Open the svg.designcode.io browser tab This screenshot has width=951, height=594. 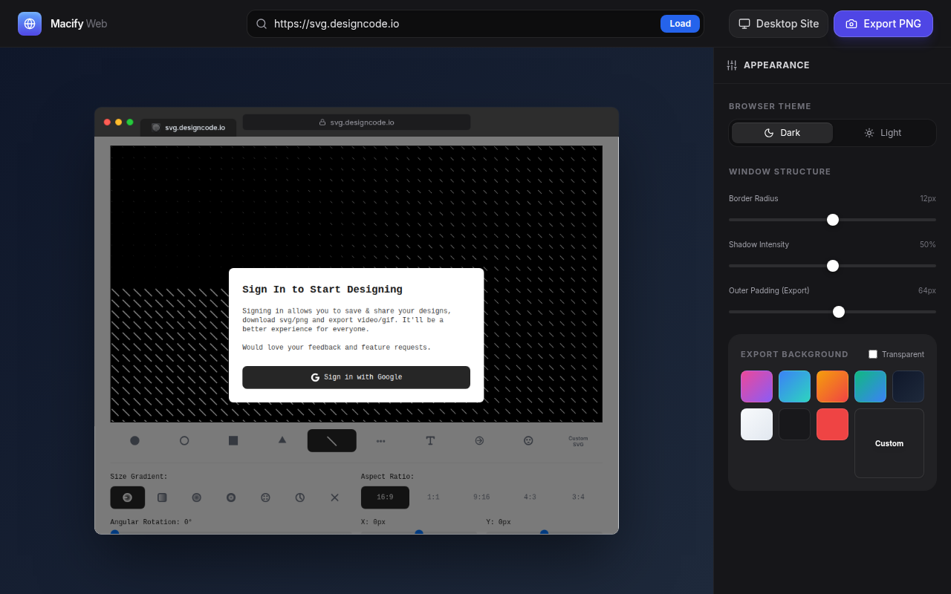coord(188,127)
